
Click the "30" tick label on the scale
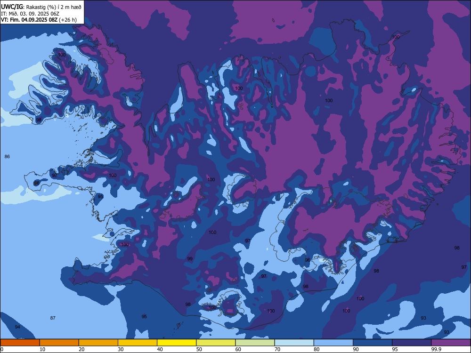coord(121,349)
